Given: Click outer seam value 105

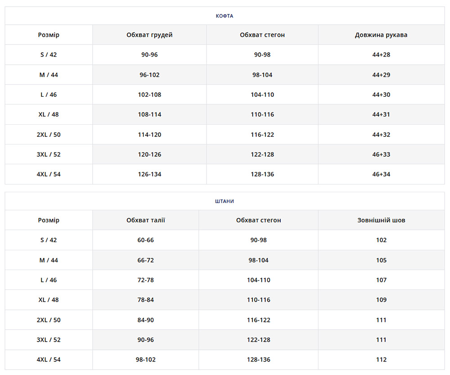Looking at the screenshot, I should pyautogui.click(x=381, y=260).
